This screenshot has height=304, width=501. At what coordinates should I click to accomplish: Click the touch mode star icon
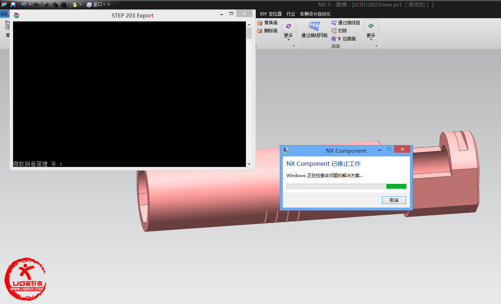point(75,5)
